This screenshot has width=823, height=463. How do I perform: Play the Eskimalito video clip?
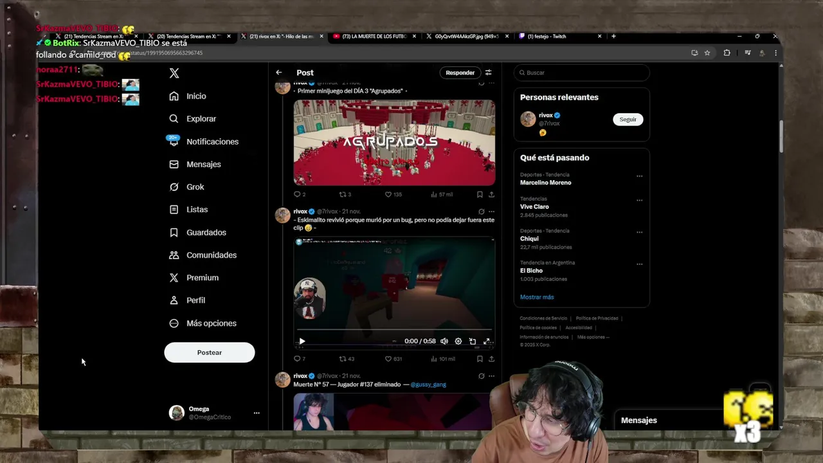coord(302,341)
